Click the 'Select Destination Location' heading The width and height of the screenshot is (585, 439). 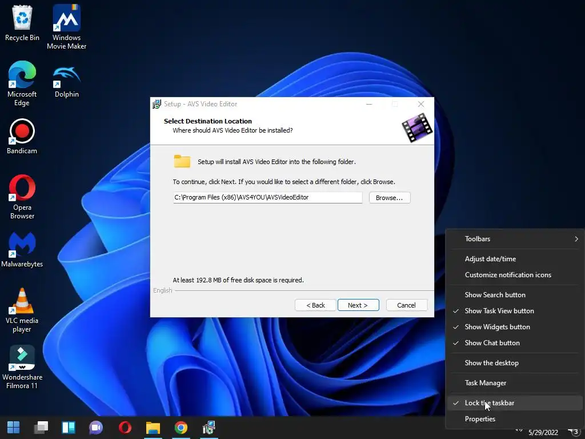[208, 121]
